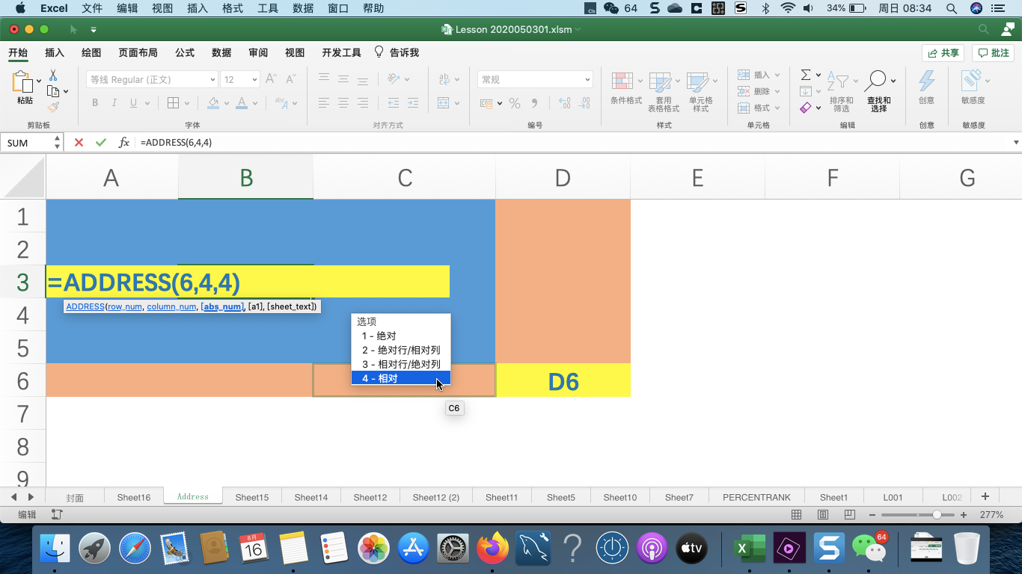The width and height of the screenshot is (1022, 574).
Task: Select option 4 - 相对 in list
Action: (x=401, y=378)
